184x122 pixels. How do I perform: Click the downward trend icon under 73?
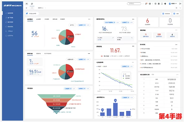(132, 38)
